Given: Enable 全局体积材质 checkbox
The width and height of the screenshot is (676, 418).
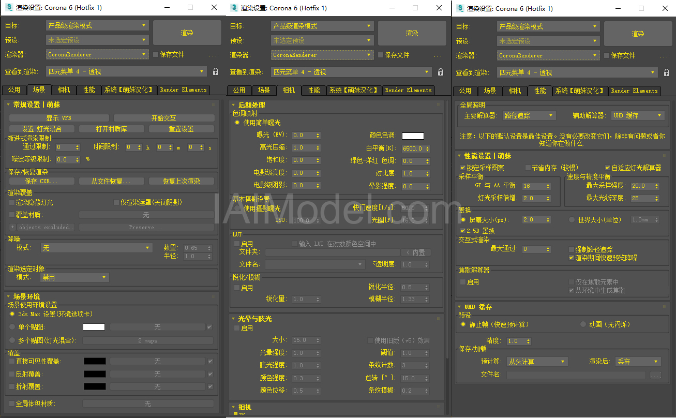Looking at the screenshot, I should pyautogui.click(x=12, y=404).
